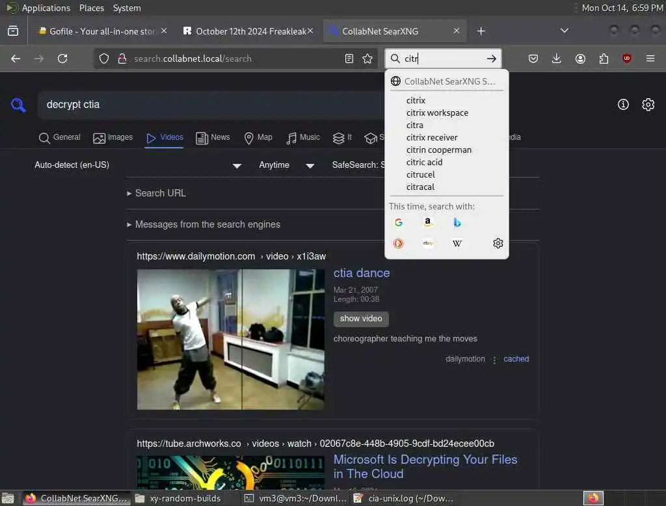The image size is (666, 506).
Task: Open the Downloads panel
Action: coord(557,59)
